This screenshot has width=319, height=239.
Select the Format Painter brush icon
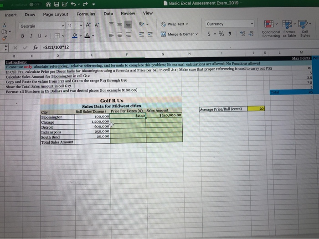4,38
